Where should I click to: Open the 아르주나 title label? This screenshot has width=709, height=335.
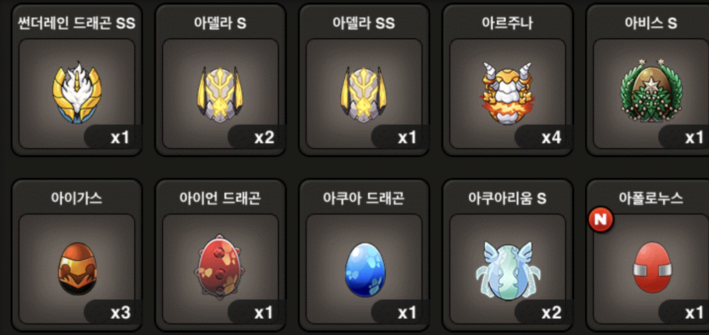click(507, 23)
